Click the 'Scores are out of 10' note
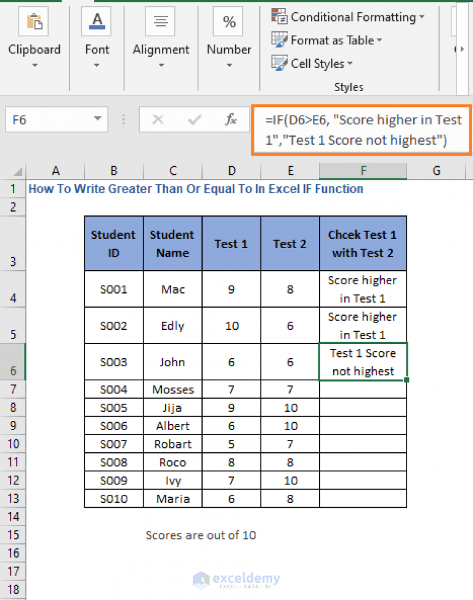The height and width of the screenshot is (600, 473). (x=201, y=535)
